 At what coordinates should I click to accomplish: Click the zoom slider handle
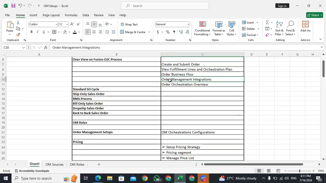tap(300, 171)
